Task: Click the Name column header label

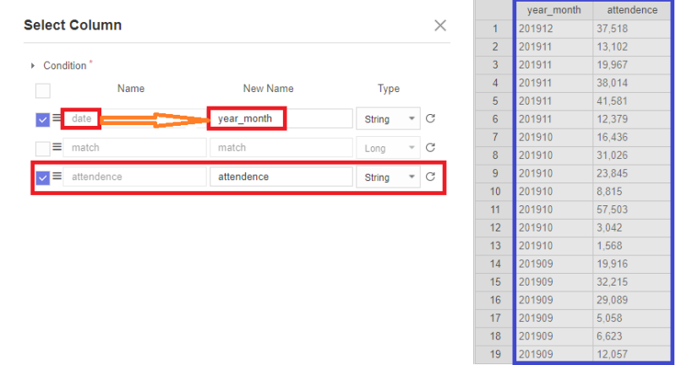Action: coord(131,89)
